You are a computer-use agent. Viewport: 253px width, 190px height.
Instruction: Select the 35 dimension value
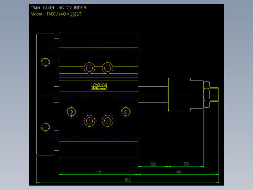click(x=186, y=164)
